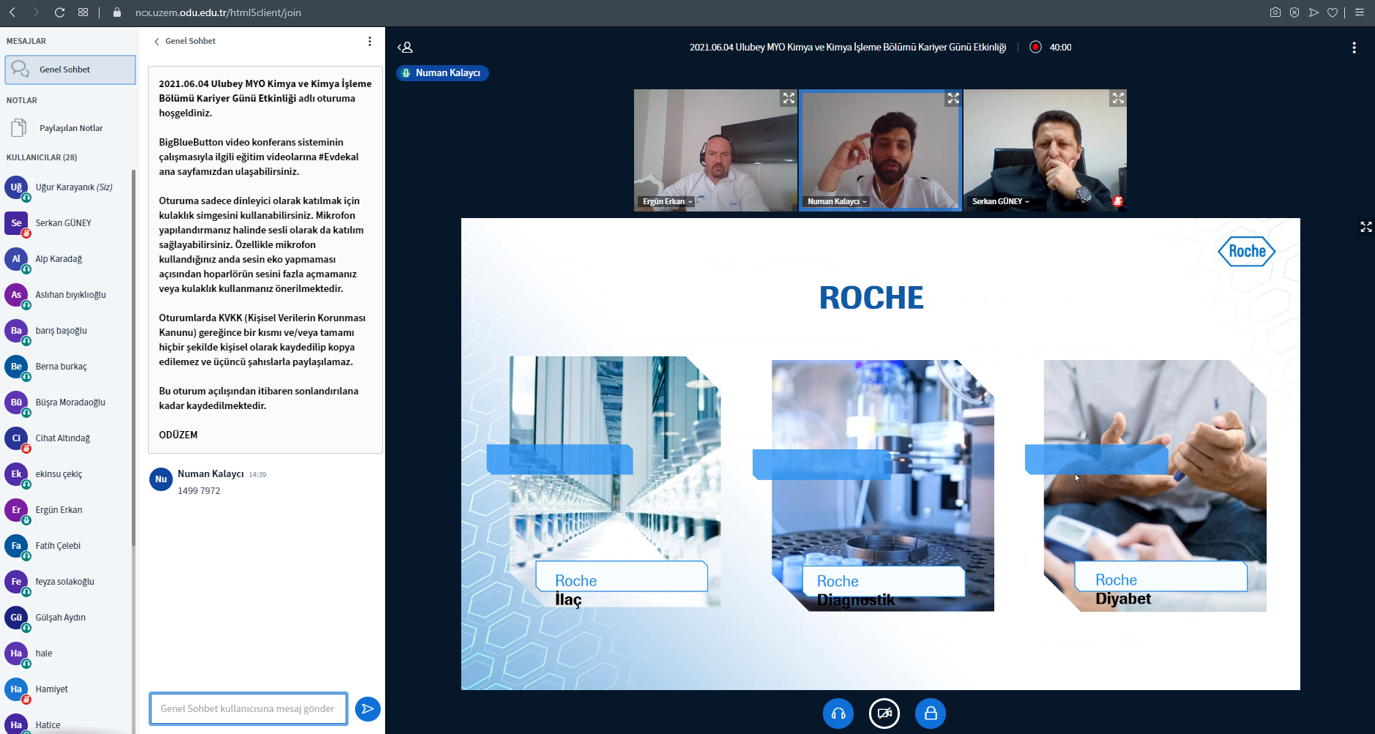
Task: Click the Uğ user avatar
Action: pos(16,187)
